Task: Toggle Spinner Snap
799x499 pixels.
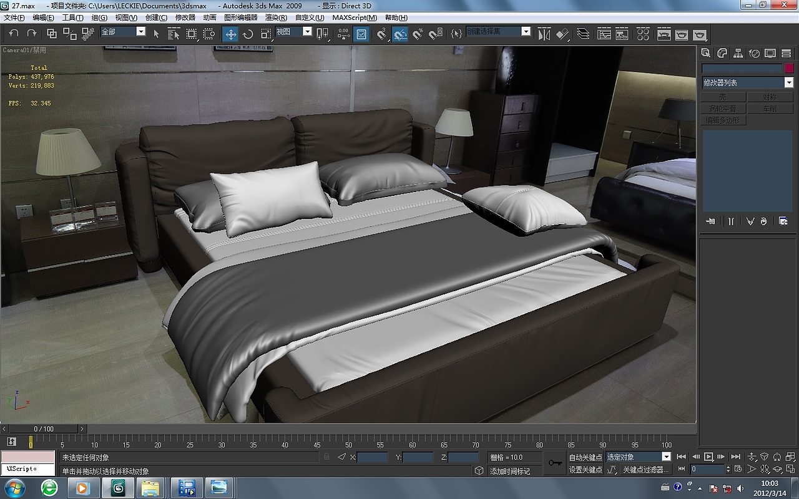Action: [436, 34]
